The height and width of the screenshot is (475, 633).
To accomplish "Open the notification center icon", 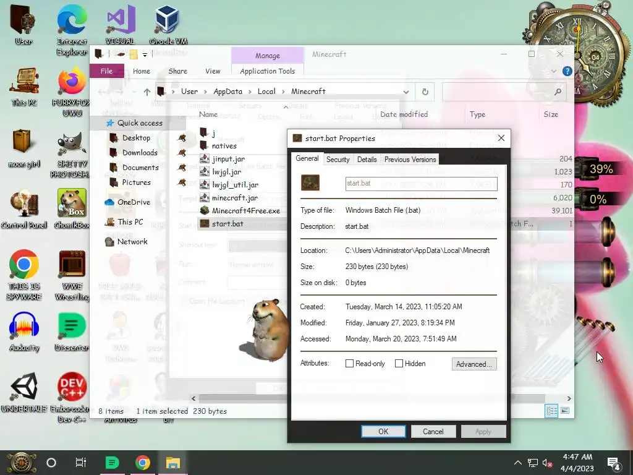I will [x=614, y=463].
